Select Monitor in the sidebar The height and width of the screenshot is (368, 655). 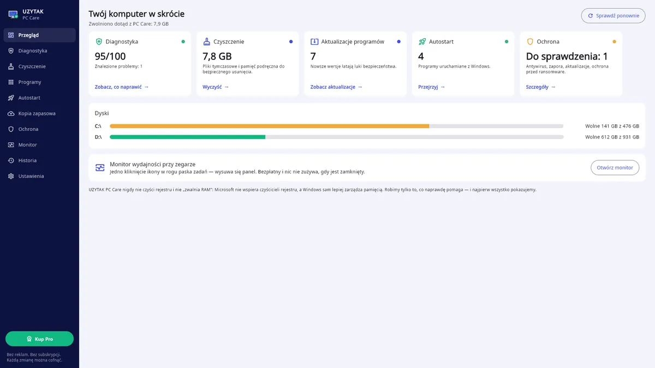(39, 145)
